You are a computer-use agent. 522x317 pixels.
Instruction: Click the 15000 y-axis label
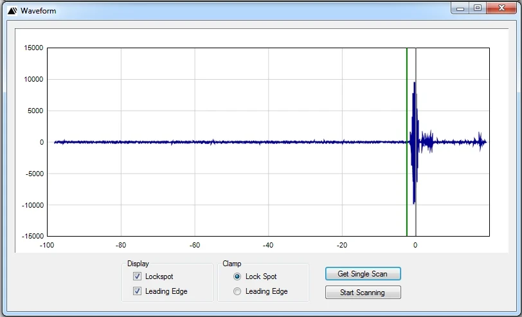[x=32, y=48]
